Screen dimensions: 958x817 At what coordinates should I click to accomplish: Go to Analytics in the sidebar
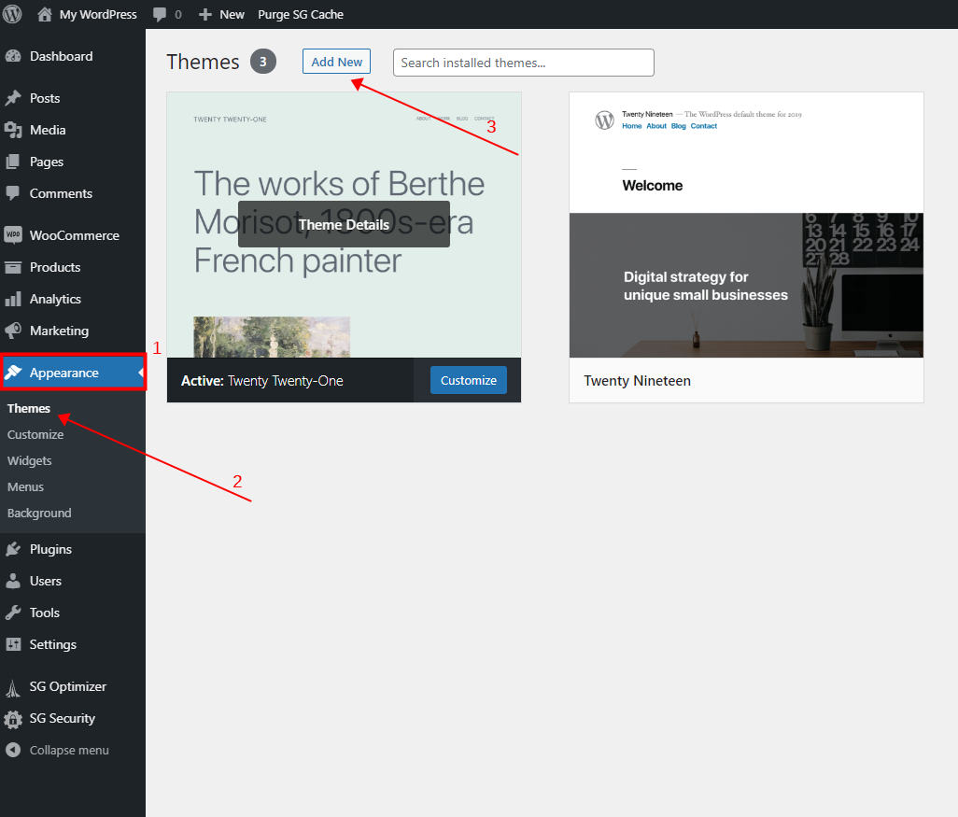click(x=56, y=299)
